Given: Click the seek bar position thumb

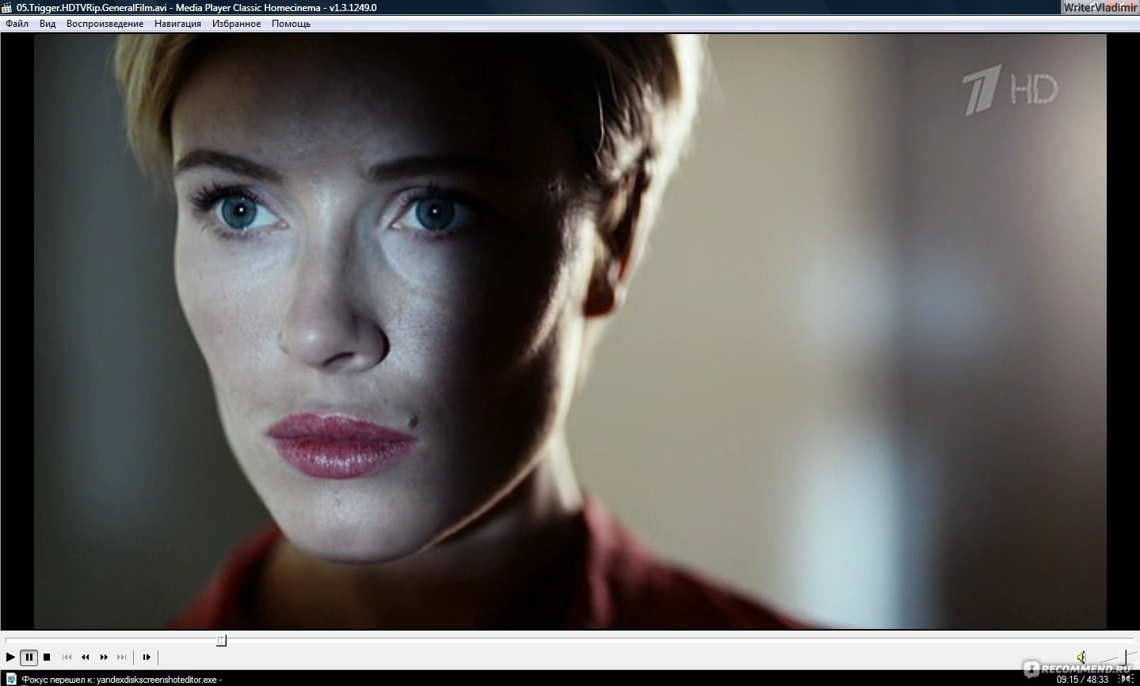Looking at the screenshot, I should click(x=221, y=640).
